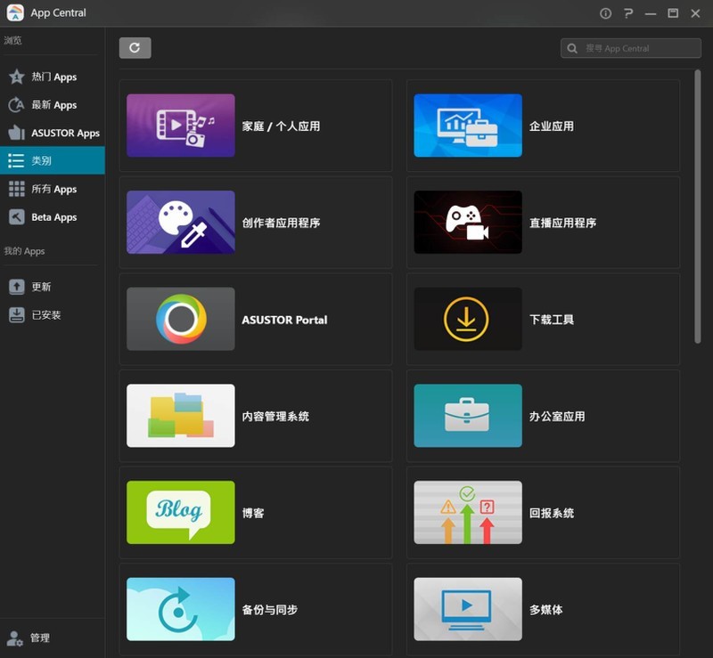Viewport: 713px width, 658px height.
Task: Select the 我的 Apps section header
Action: [23, 251]
